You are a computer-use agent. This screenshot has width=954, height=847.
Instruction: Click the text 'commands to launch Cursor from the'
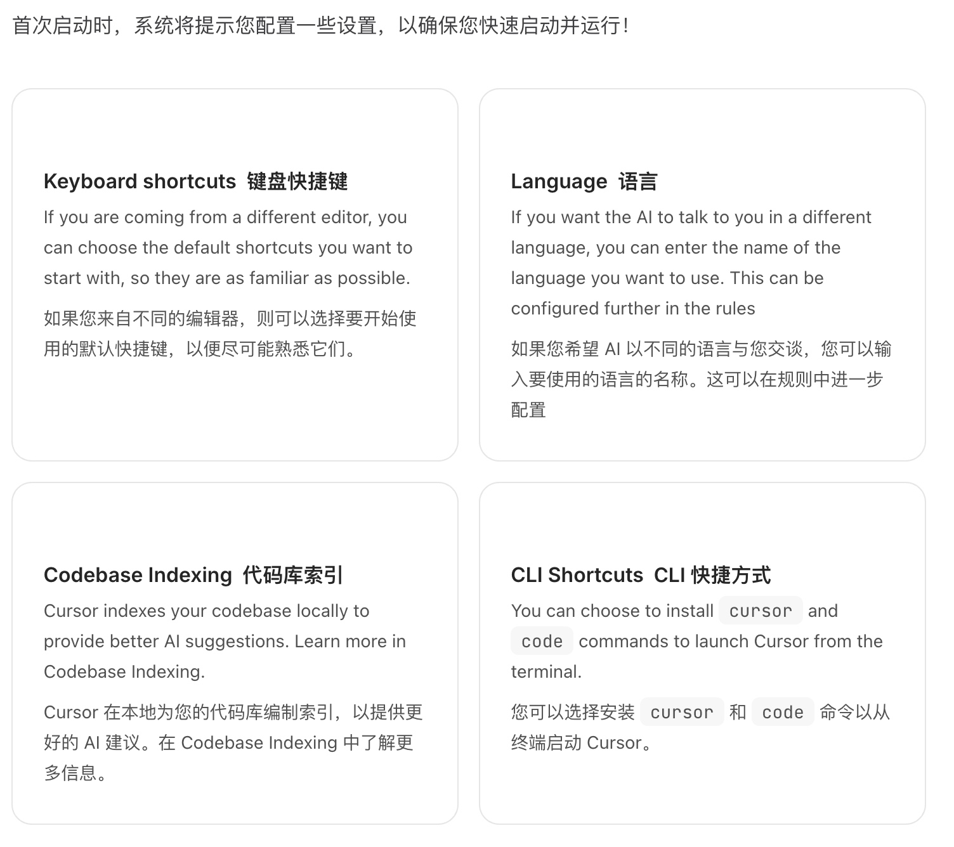click(x=731, y=641)
